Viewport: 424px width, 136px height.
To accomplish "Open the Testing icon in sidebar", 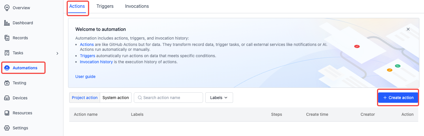I will coord(7,83).
